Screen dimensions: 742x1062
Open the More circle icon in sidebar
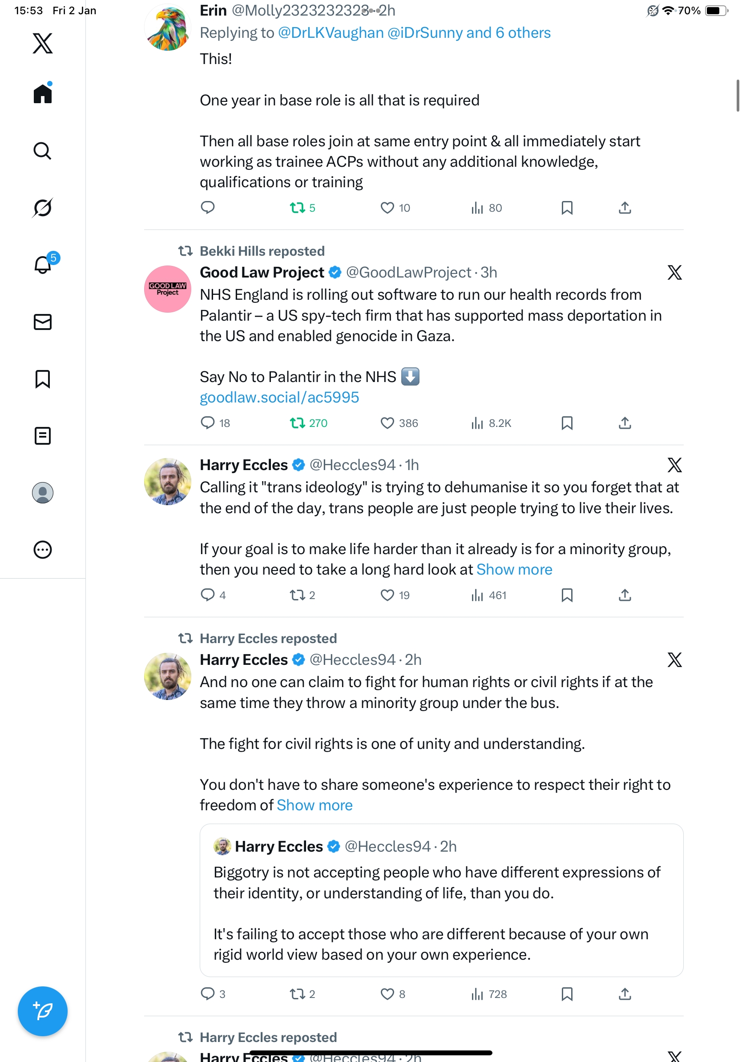tap(43, 550)
